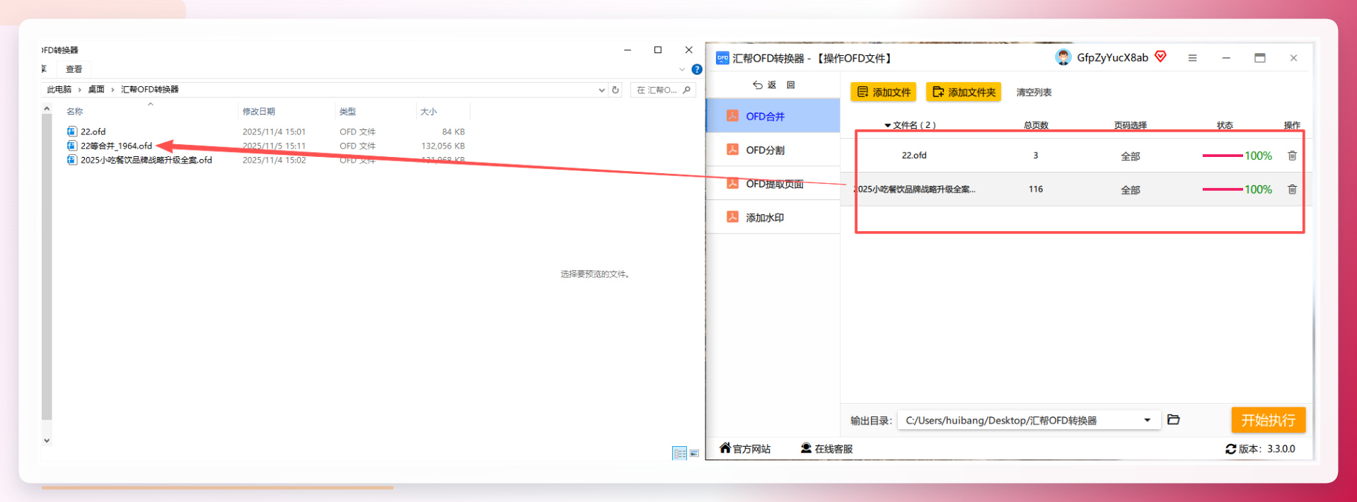The height and width of the screenshot is (502, 1357).
Task: Click Explorer scrollbar down arrow
Action: [47, 440]
